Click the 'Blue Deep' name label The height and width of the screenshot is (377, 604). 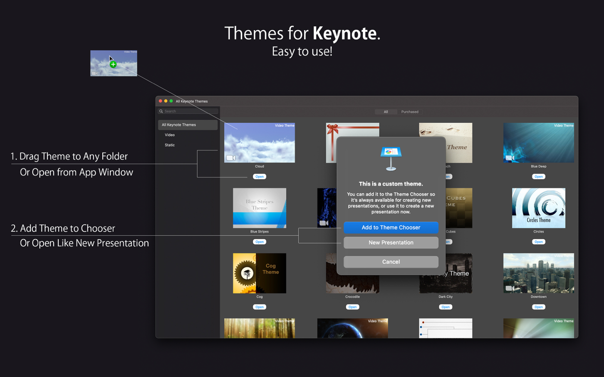[x=538, y=166]
